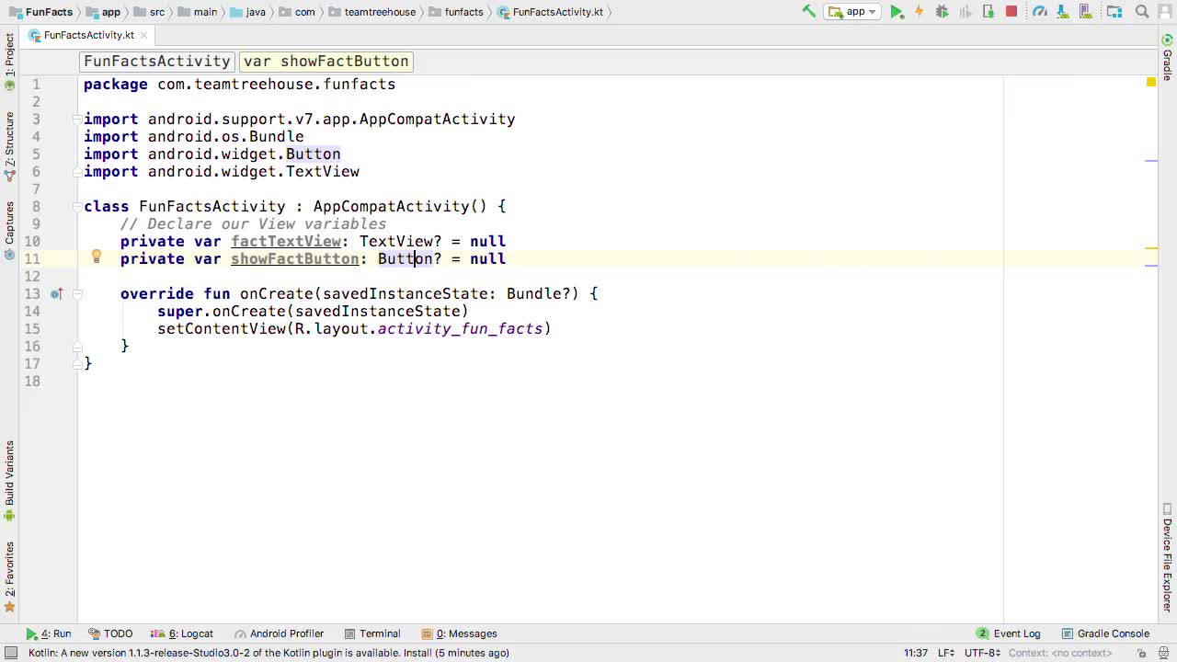Open the Android Profiler gauge icon in toolbar

click(1039, 11)
